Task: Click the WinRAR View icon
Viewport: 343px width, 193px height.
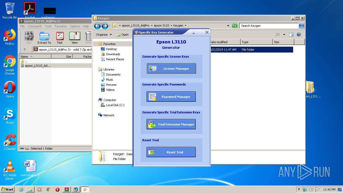Action: click(x=74, y=38)
